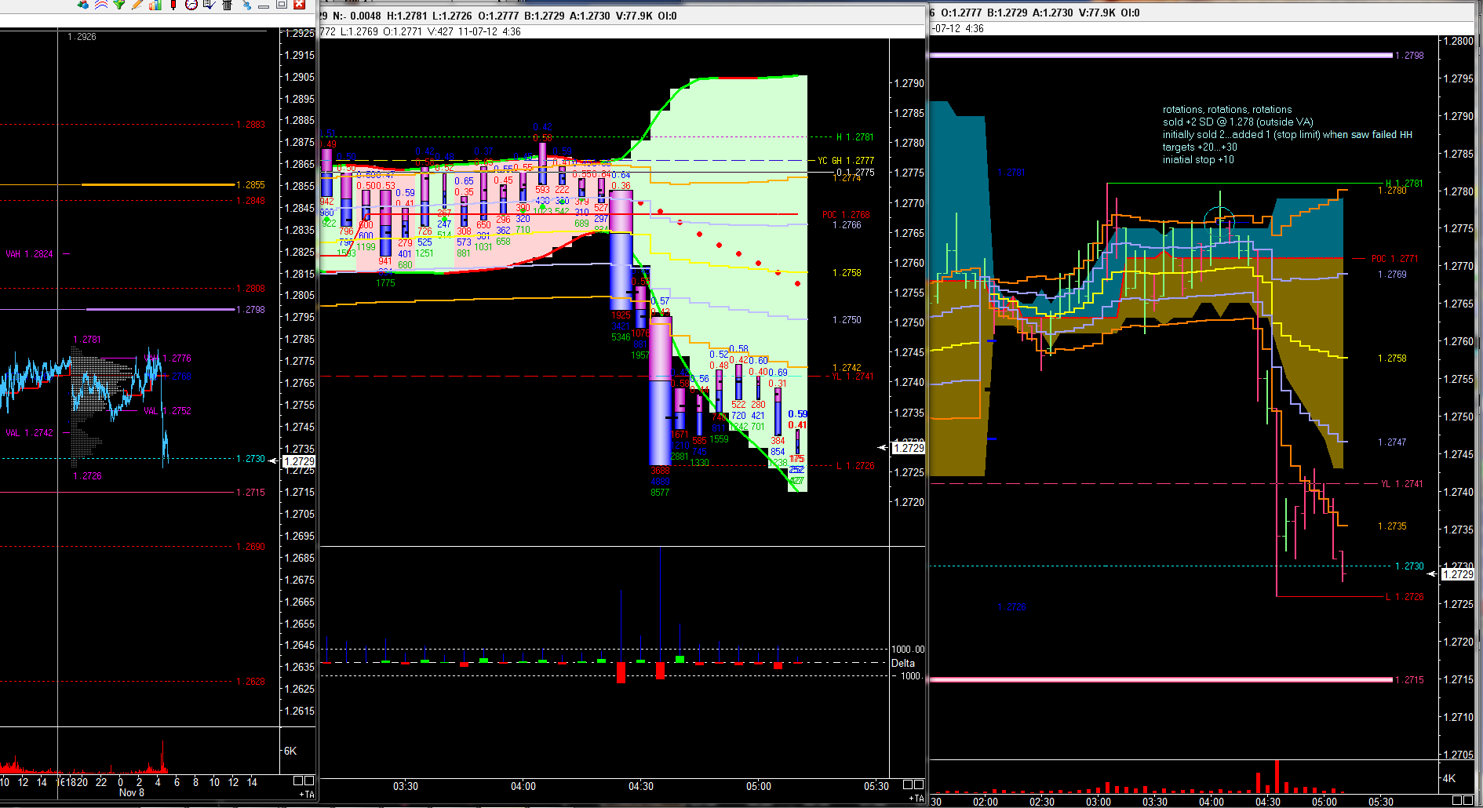Select the 'YC GH 1.2777' label in middle chart
The height and width of the screenshot is (808, 1483).
pyautogui.click(x=846, y=161)
